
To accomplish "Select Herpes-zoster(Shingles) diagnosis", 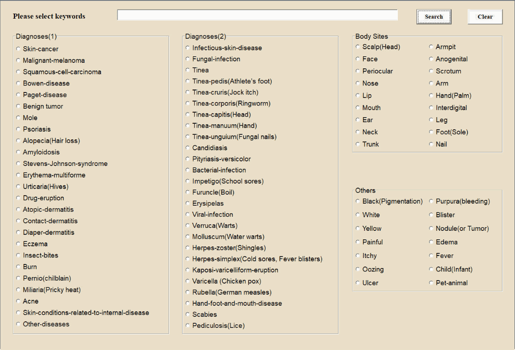I will point(188,248).
